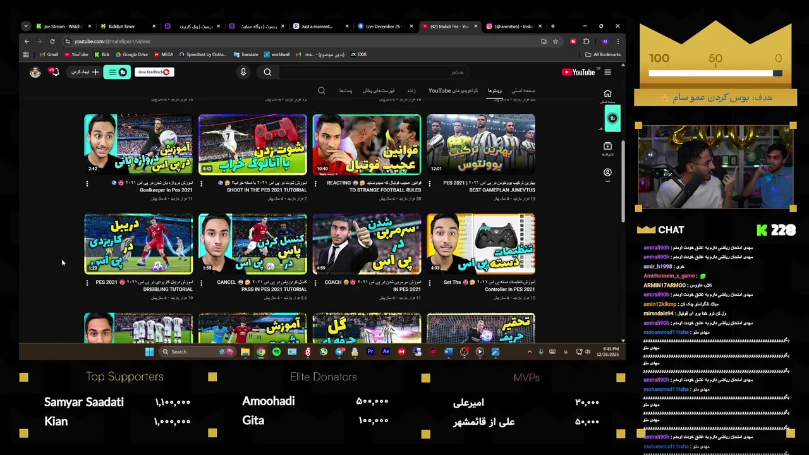This screenshot has height=455, width=809.
Task: Select the فهرست‌های پخش playlists tab
Action: [x=379, y=90]
